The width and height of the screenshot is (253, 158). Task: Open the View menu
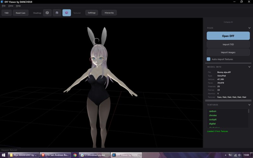click(x=11, y=6)
